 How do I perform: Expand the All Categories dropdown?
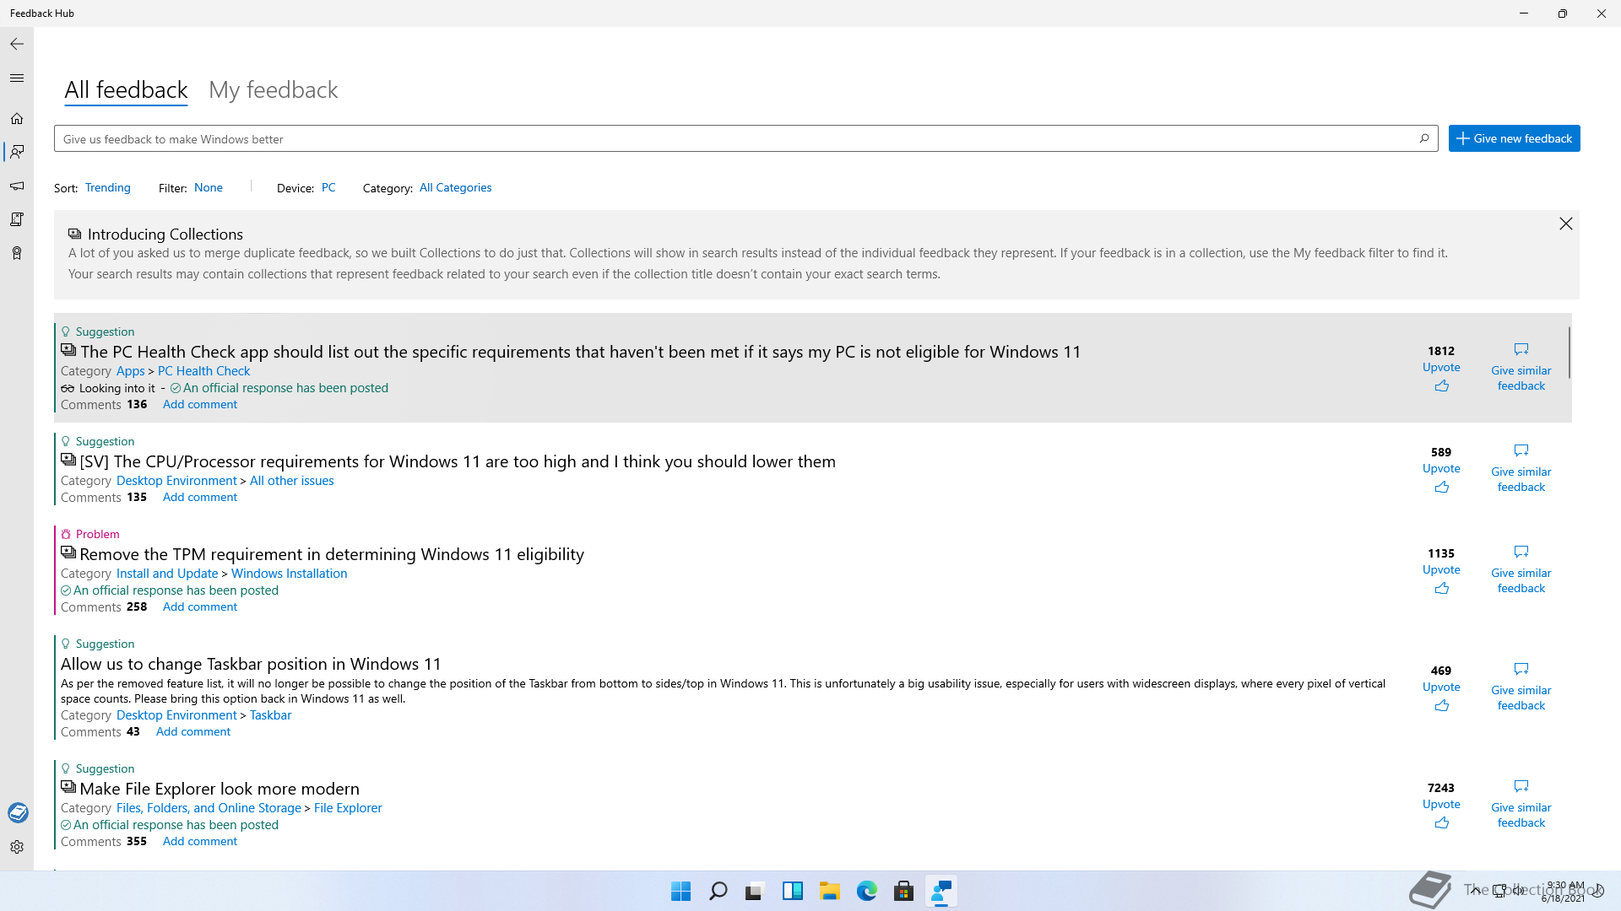click(x=455, y=187)
